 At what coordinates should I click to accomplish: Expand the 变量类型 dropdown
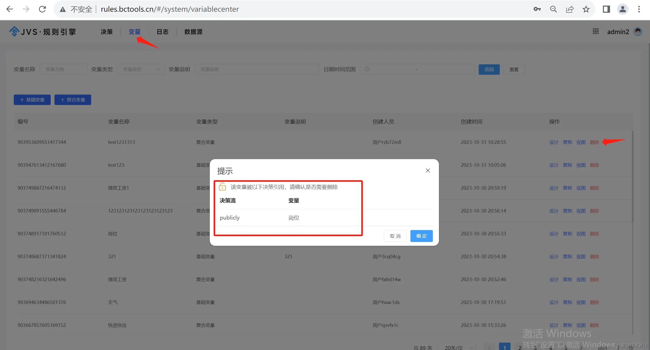click(x=141, y=69)
